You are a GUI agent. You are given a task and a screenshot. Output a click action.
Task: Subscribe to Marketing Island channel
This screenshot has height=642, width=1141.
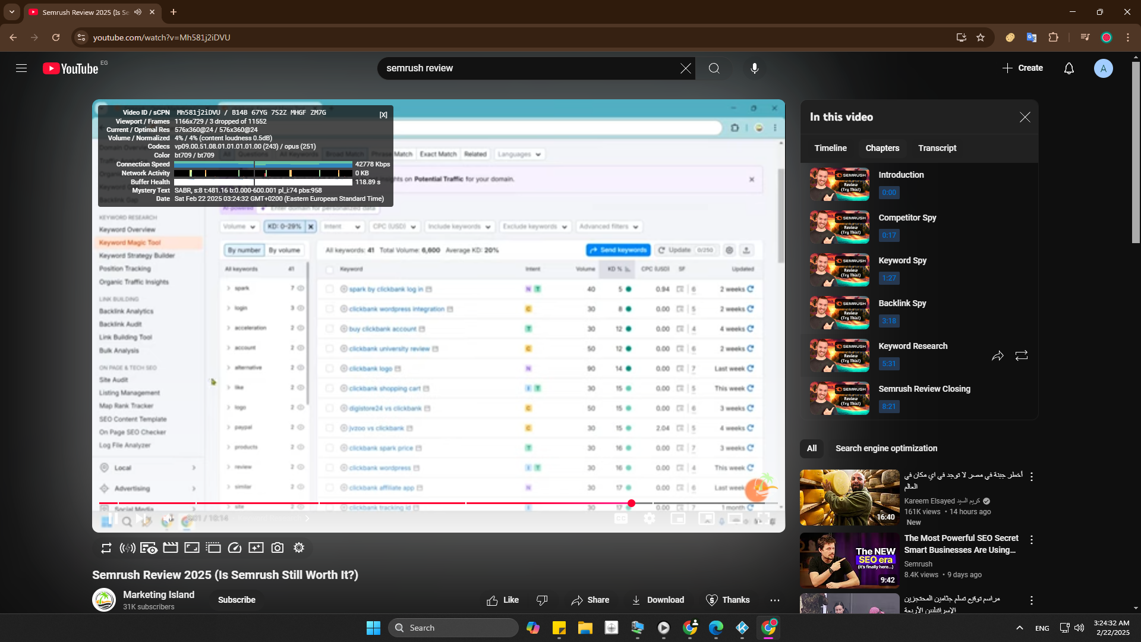click(237, 600)
